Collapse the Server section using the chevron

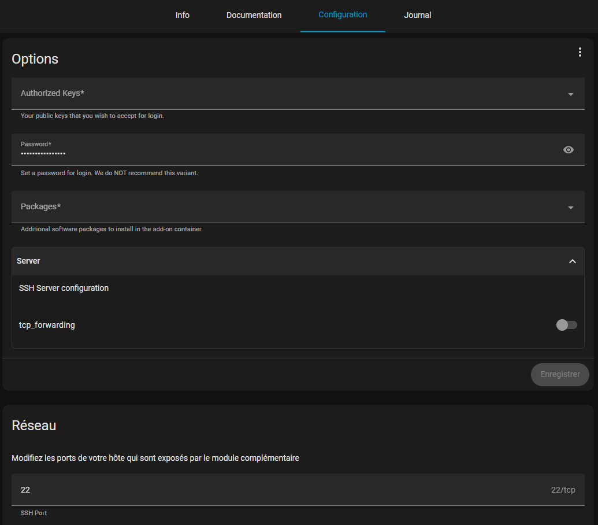[x=572, y=261]
